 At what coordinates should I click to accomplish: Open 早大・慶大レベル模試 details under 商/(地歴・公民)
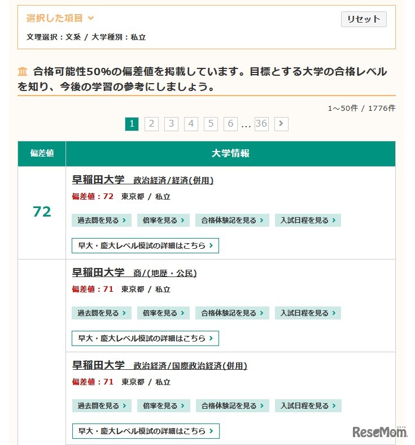pos(145,338)
